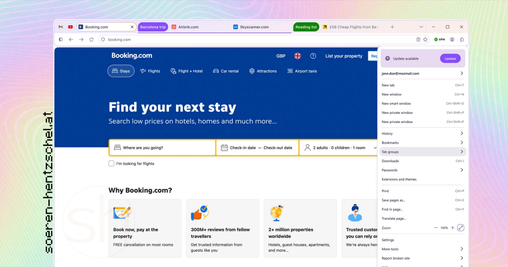Expand the guests and rooms selector
The image size is (508, 267).
[x=339, y=147]
